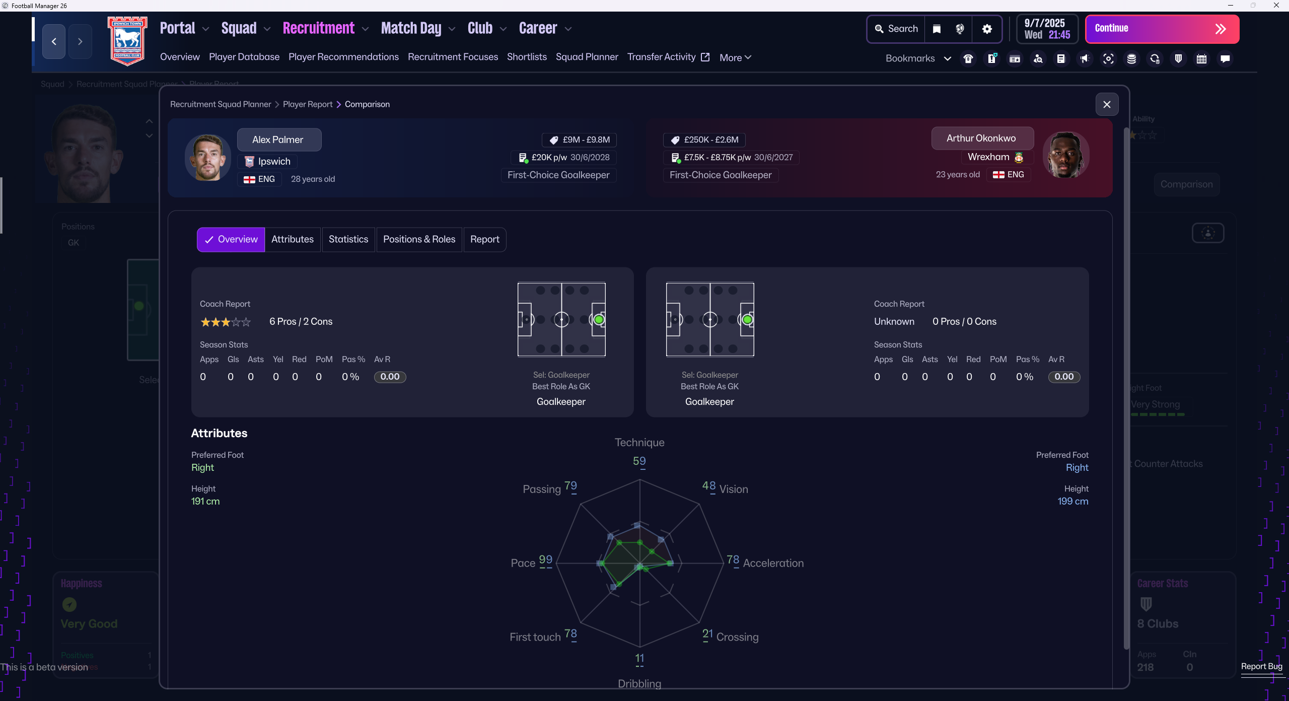1289x701 pixels.
Task: Select goalkeeper position dot on Arthur Okonkwo's pitch
Action: tap(747, 319)
